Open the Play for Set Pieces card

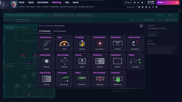point(135,43)
